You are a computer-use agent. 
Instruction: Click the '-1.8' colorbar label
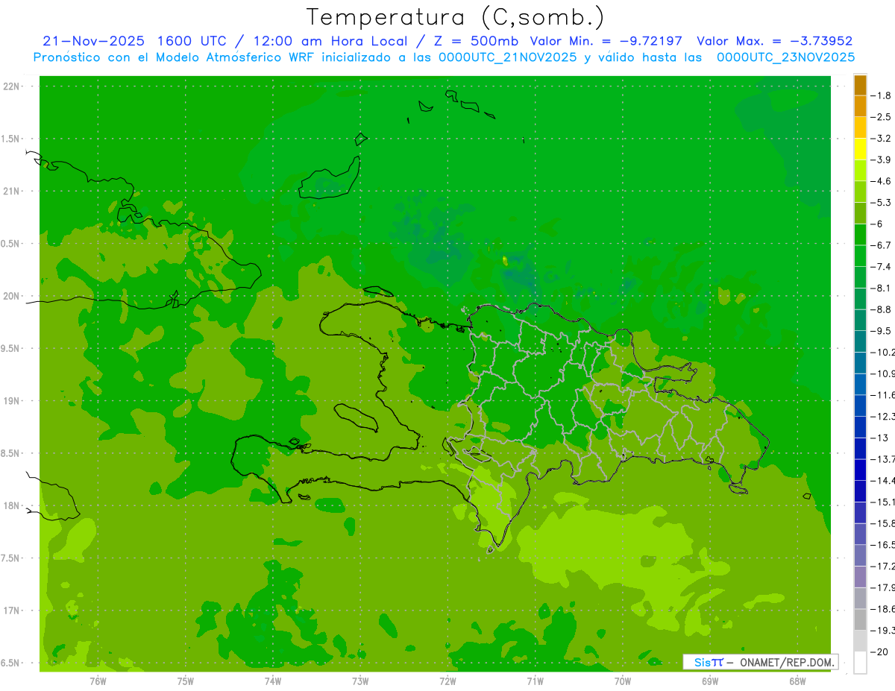click(881, 95)
